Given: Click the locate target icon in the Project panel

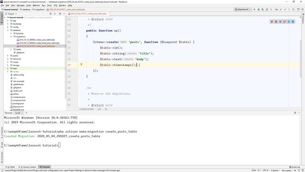Looking at the screenshot, I should pyautogui.click(x=51, y=14).
